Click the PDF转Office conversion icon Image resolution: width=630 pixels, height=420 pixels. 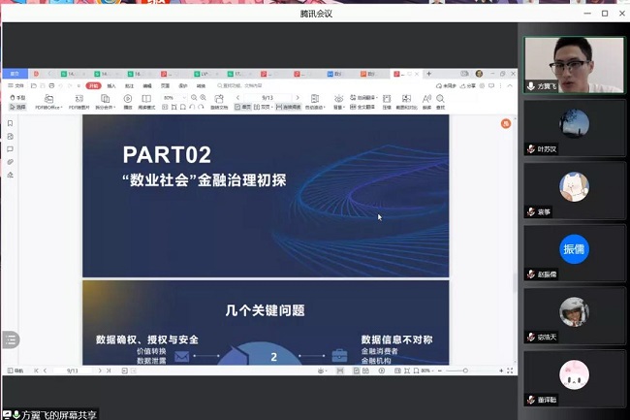47,99
